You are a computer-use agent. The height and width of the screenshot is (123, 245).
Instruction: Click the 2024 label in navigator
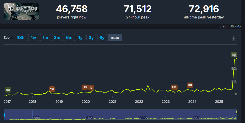point(197,118)
